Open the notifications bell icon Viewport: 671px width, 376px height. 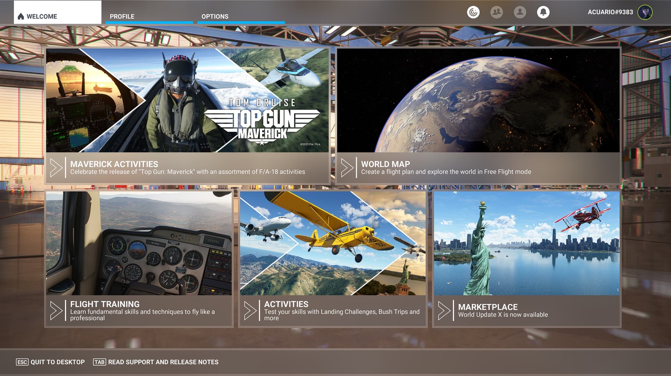pos(543,12)
